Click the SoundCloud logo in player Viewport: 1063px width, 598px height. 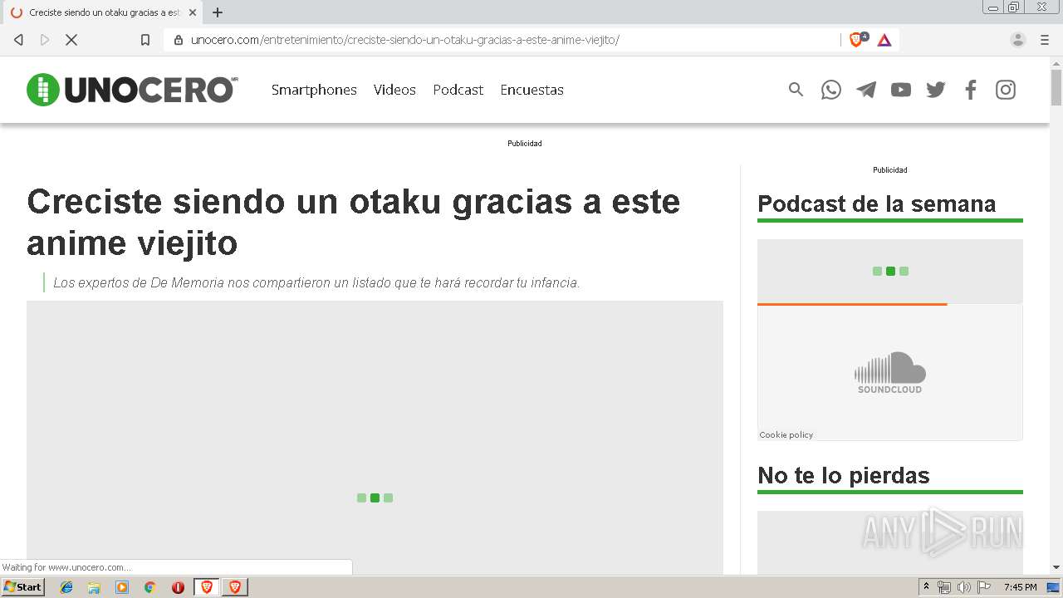pos(889,372)
